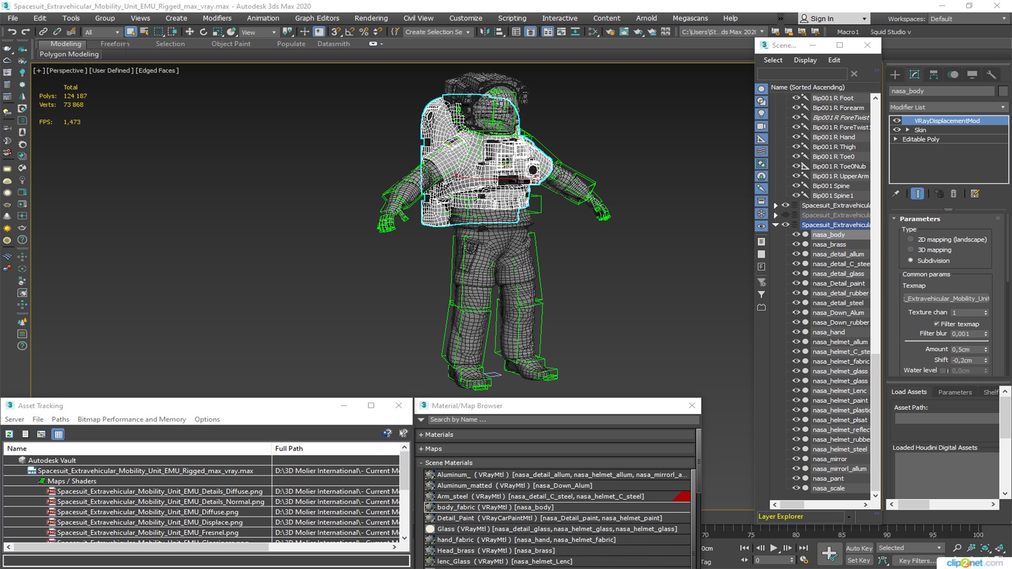Toggle Filter texmap checkbox
This screenshot has width=1012, height=569.
click(937, 324)
